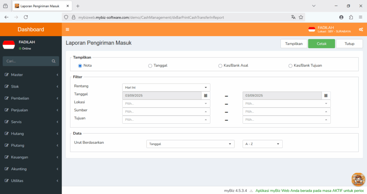The width and height of the screenshot is (367, 194).
Task: Open the first Sumber Pilih dropdown
Action: pyautogui.click(x=166, y=111)
